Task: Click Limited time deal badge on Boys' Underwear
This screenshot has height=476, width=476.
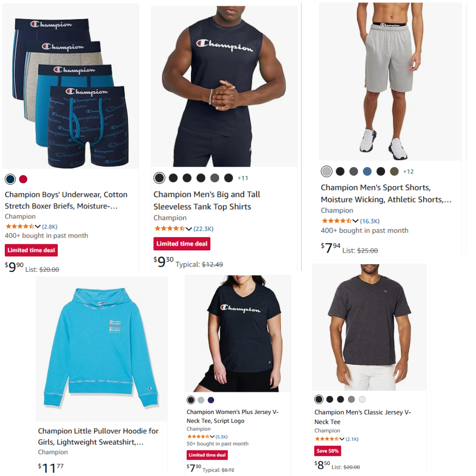Action: point(31,250)
